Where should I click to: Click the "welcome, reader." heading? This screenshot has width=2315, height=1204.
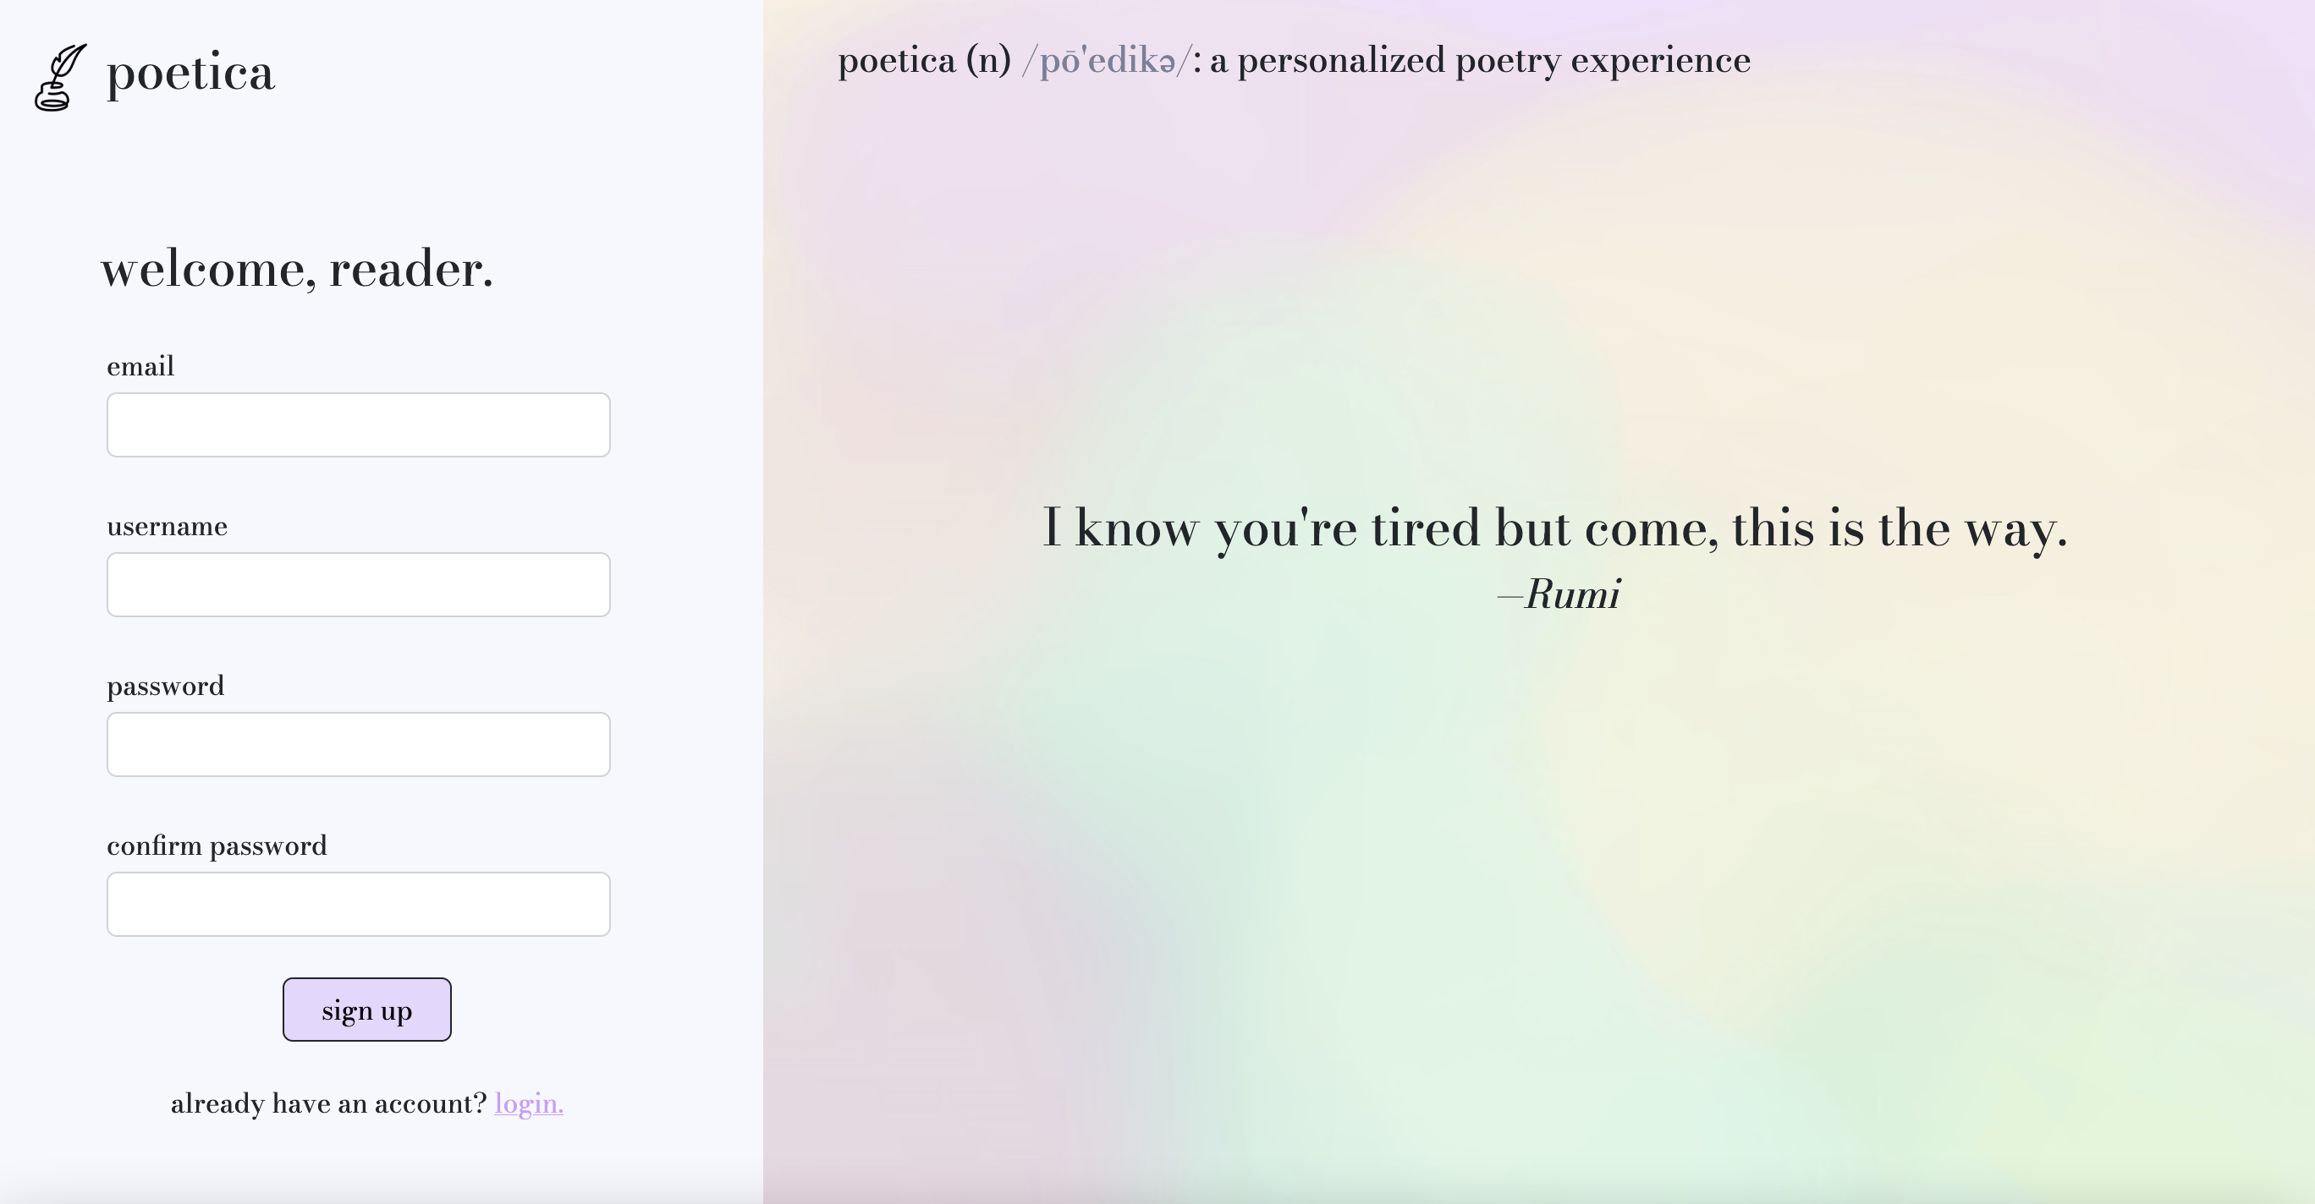(296, 269)
